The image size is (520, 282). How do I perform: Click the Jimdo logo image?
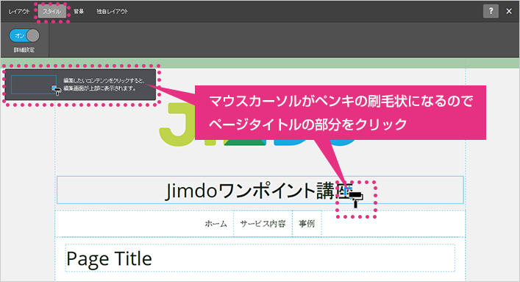tap(259, 124)
